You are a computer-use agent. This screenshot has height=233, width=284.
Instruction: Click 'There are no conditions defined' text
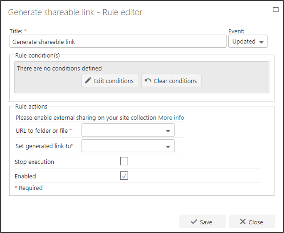[x=60, y=69]
